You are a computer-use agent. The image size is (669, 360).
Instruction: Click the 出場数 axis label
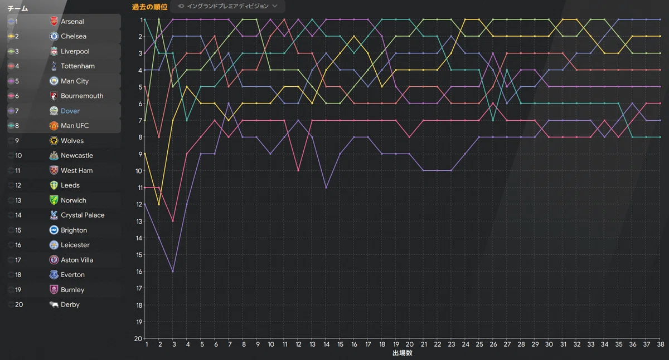click(402, 353)
